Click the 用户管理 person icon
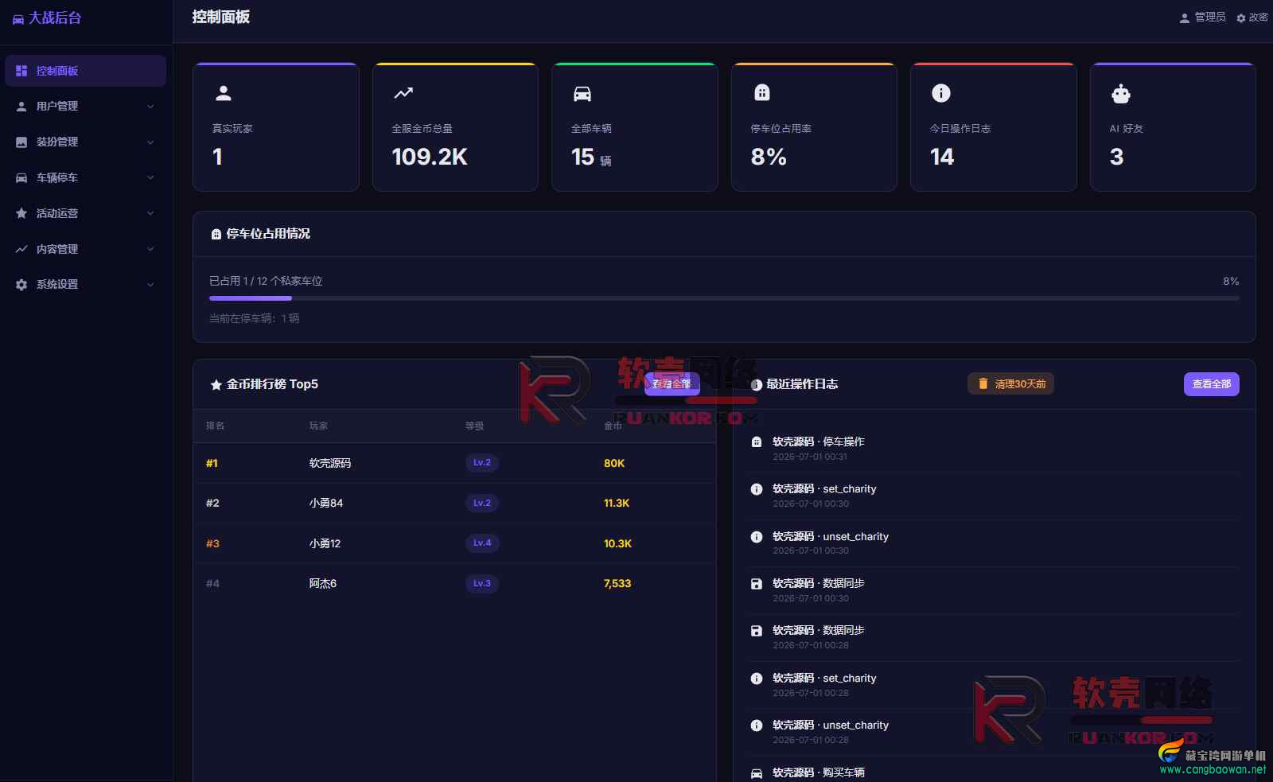The width and height of the screenshot is (1273, 782). 21,106
